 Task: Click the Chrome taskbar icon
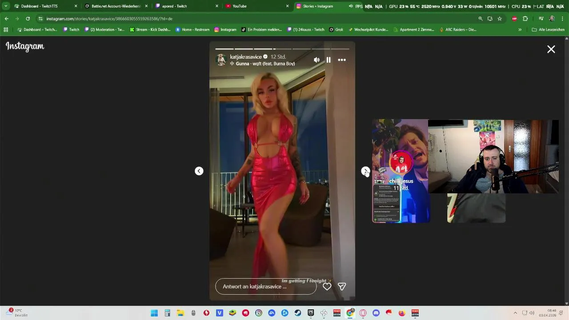pos(350,313)
